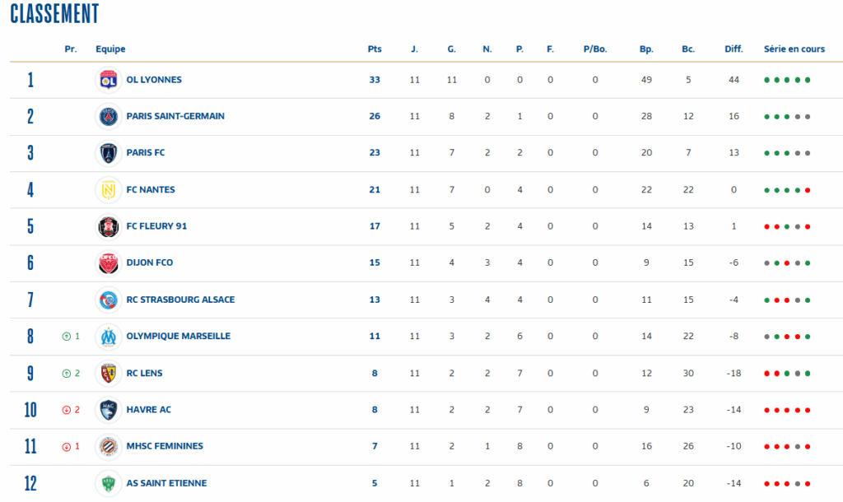The image size is (843, 502).
Task: Click the Classement heading
Action: point(54,13)
